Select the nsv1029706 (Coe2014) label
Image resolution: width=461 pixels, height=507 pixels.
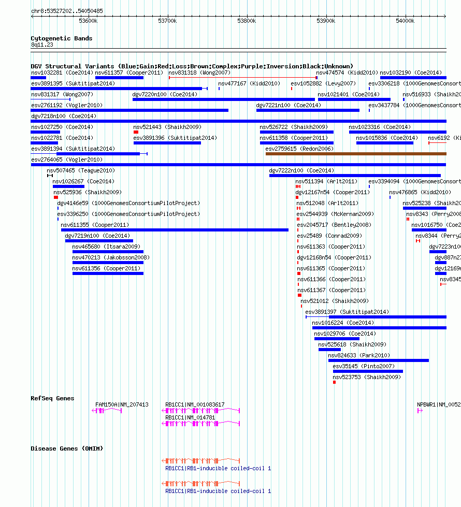click(345, 334)
